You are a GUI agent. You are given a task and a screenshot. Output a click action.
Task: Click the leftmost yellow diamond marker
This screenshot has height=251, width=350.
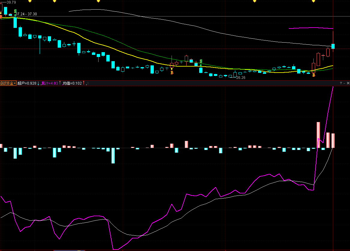[x=30, y=1]
